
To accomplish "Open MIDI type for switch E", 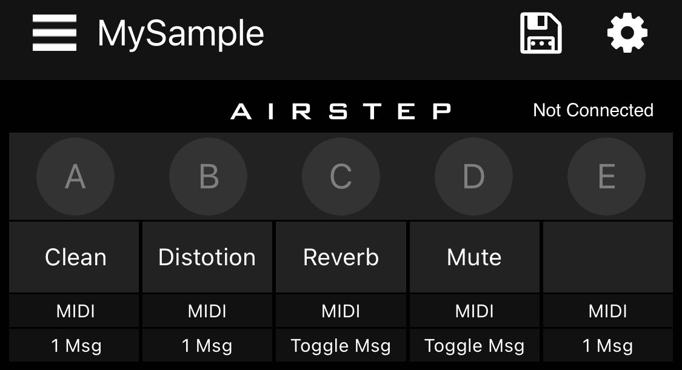I will tap(607, 311).
